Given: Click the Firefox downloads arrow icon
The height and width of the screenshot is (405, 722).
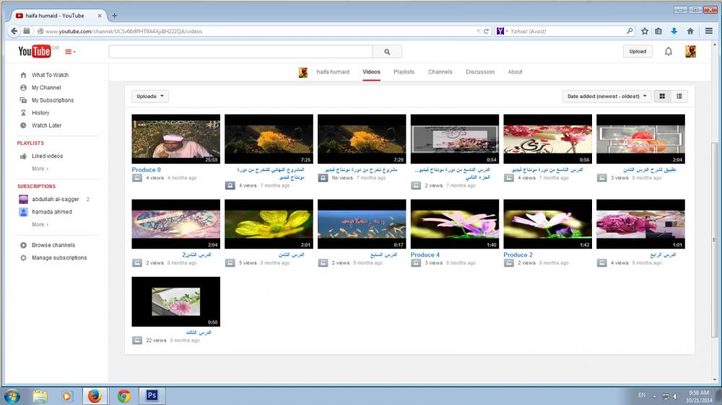Looking at the screenshot, I should (674, 31).
